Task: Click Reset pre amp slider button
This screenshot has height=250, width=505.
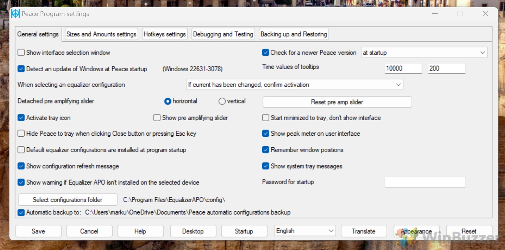Action: [x=337, y=102]
